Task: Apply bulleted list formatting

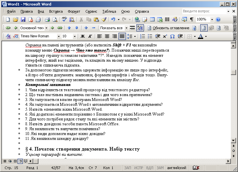Action: (150, 36)
